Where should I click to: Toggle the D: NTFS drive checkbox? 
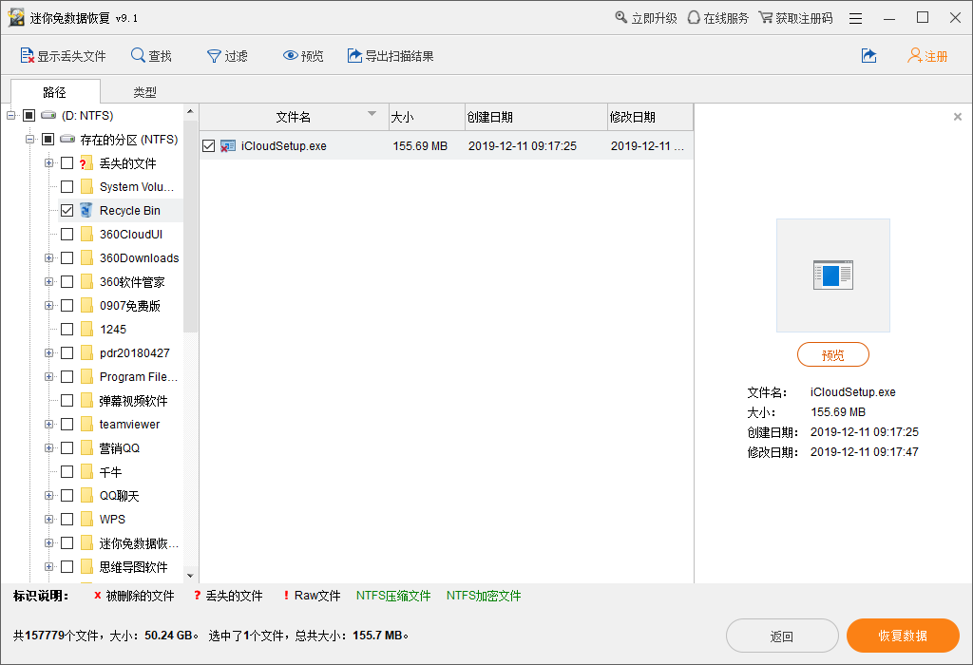click(x=29, y=115)
